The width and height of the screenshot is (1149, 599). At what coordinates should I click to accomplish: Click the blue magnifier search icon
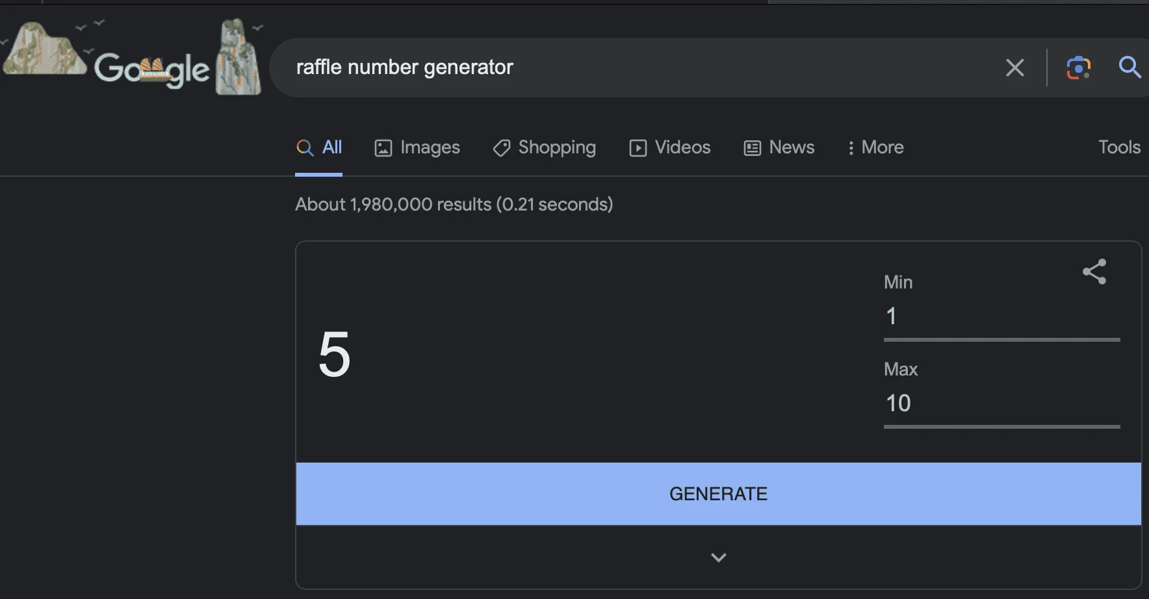click(1130, 67)
